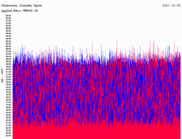Select the 14:30 time label

coord(8,89)
